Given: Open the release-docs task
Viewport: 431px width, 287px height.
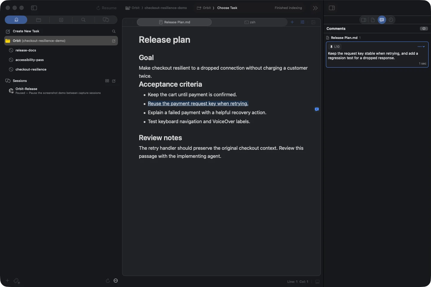Looking at the screenshot, I should point(26,50).
